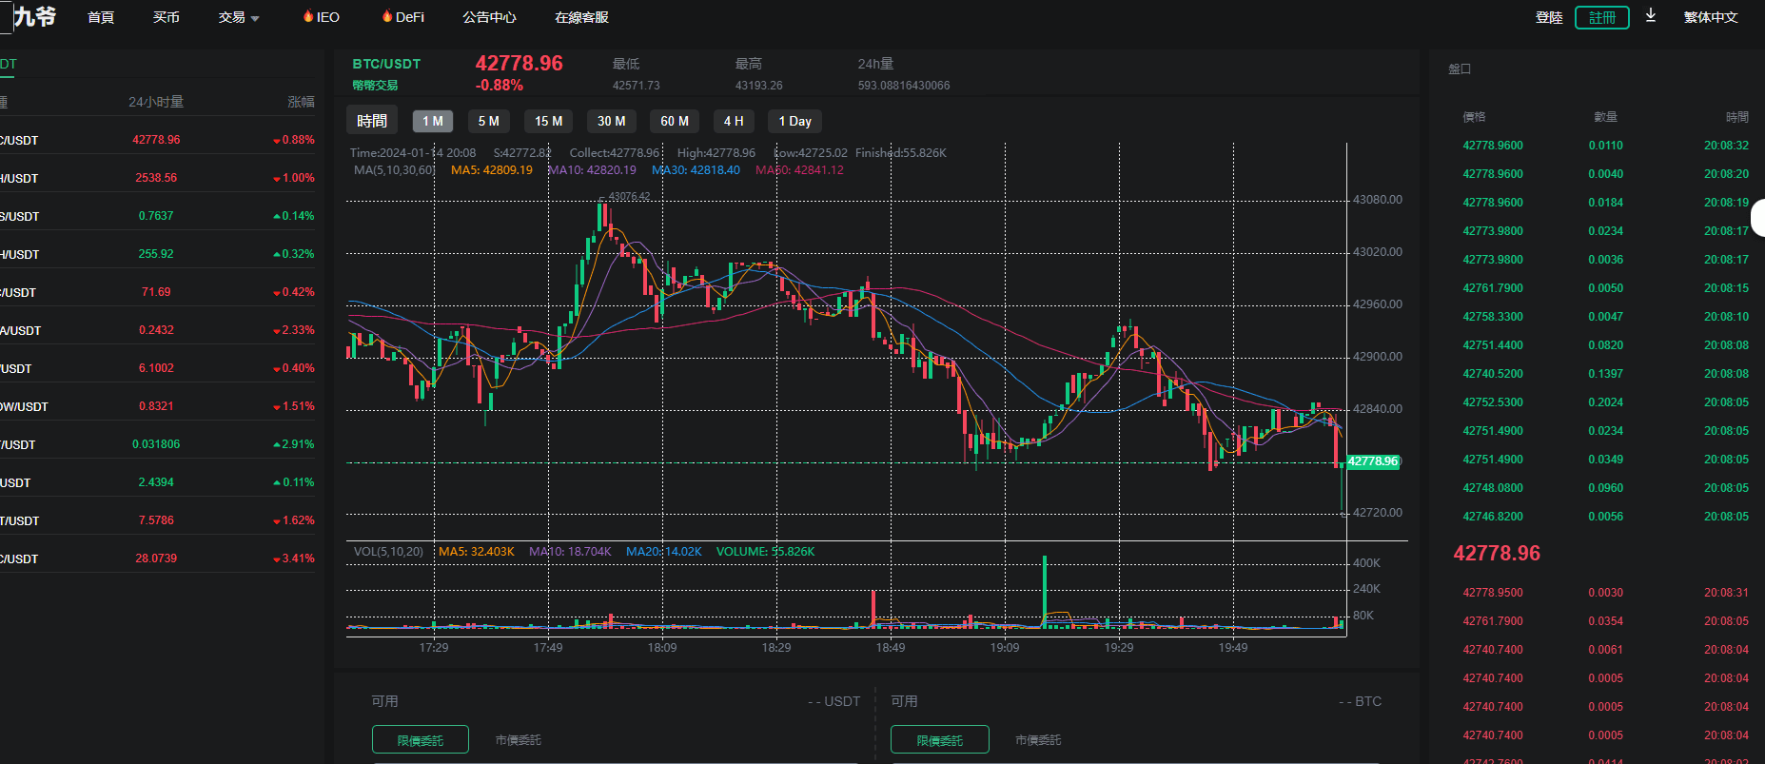Screen dimensions: 1765x764
Task: Click the flame icon beside DeFi
Action: click(386, 16)
